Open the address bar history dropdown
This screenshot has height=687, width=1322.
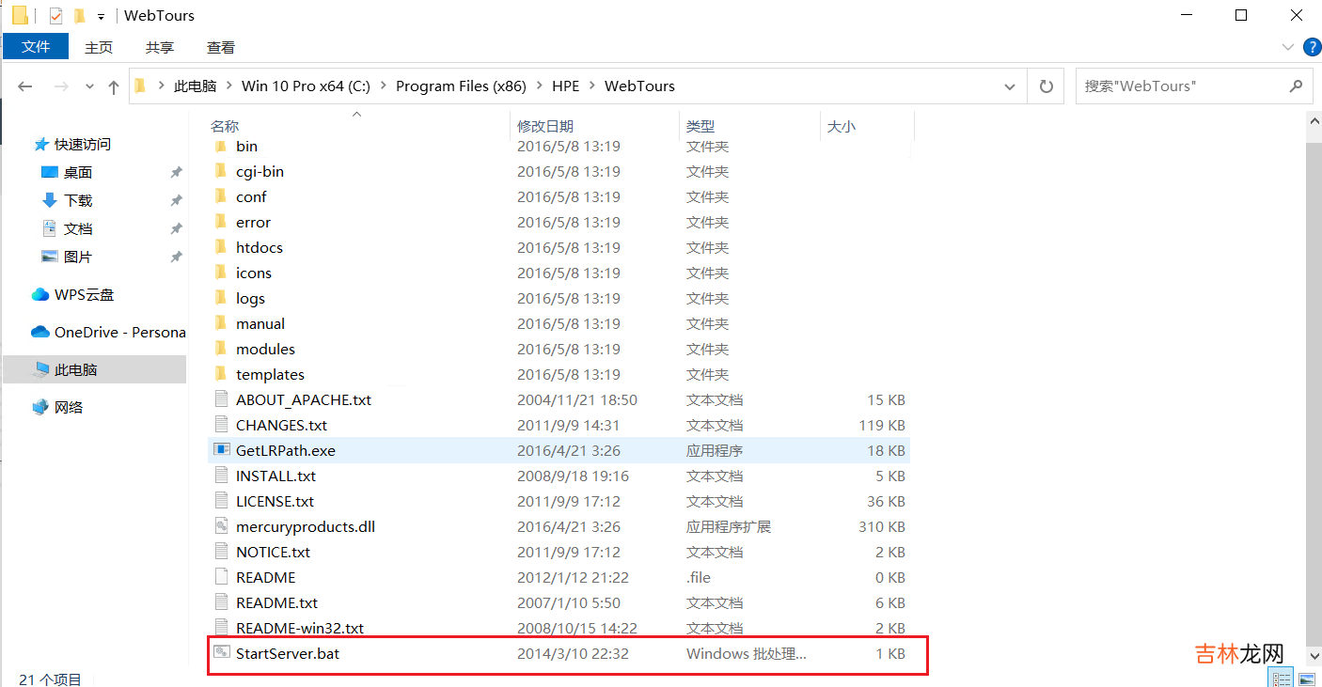click(x=1010, y=86)
